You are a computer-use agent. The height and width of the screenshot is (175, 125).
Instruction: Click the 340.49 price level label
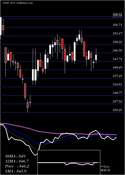[117, 67]
